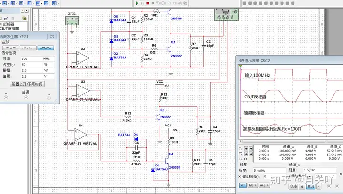The height and width of the screenshot is (194, 343).
Task: Select resistor R7 2kΩ
Action: 190,48
